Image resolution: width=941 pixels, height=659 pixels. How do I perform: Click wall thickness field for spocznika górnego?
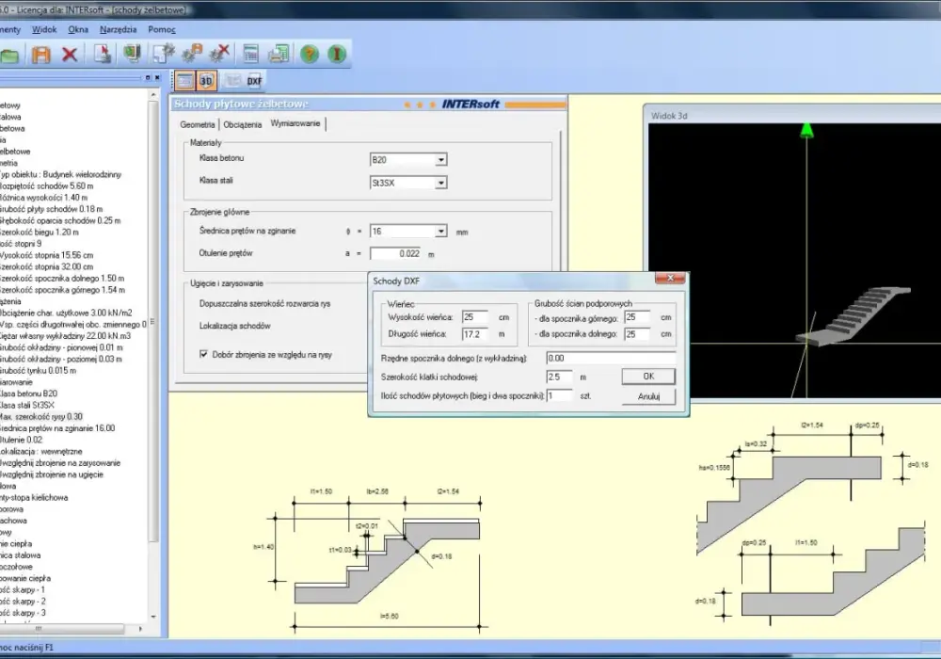pos(637,317)
